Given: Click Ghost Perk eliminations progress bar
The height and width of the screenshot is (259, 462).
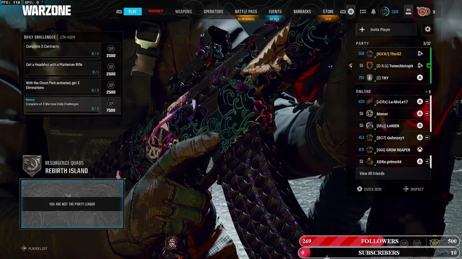Looking at the screenshot, I should 62,94.
